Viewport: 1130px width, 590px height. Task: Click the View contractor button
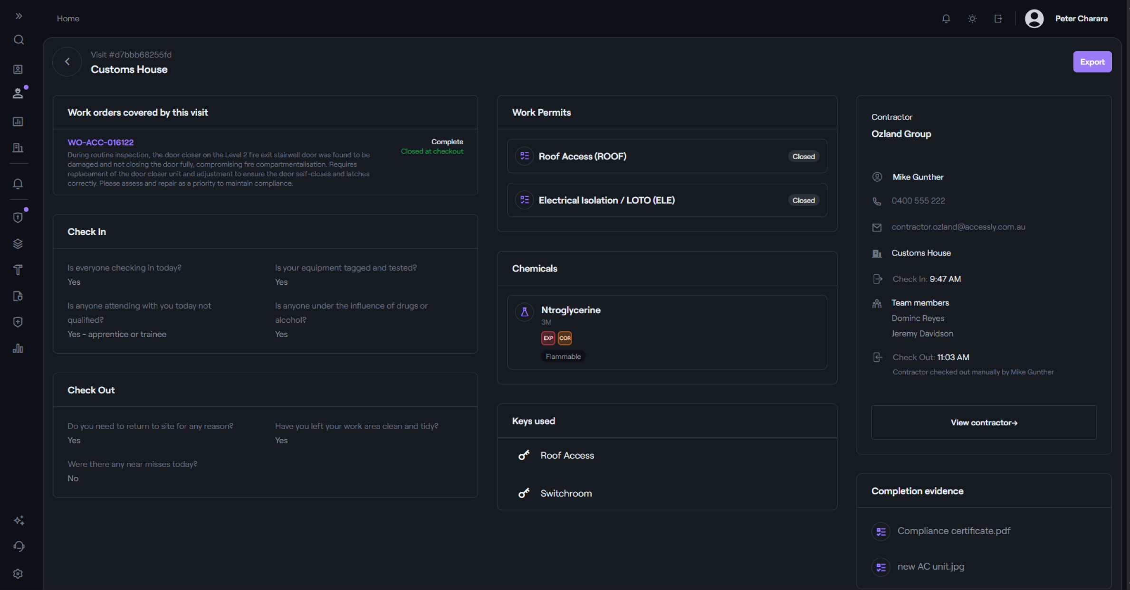tap(984, 422)
